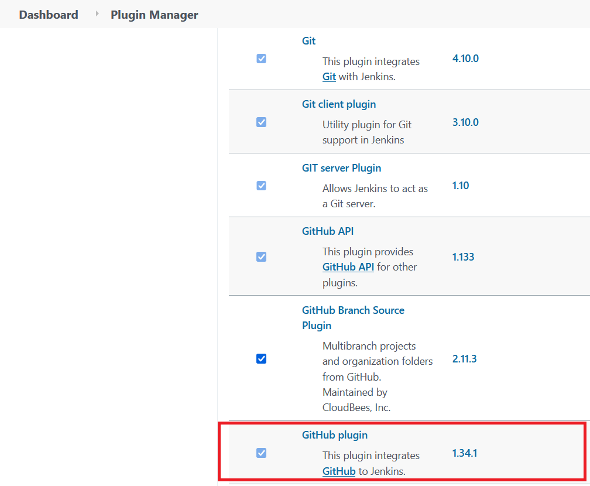The image size is (590, 486).
Task: Follow the underlined GitHub API description link
Action: (x=348, y=267)
